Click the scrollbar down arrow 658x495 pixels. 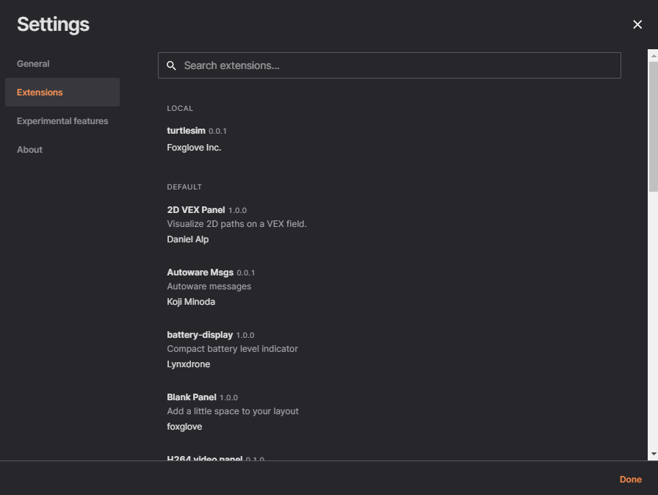click(x=654, y=455)
